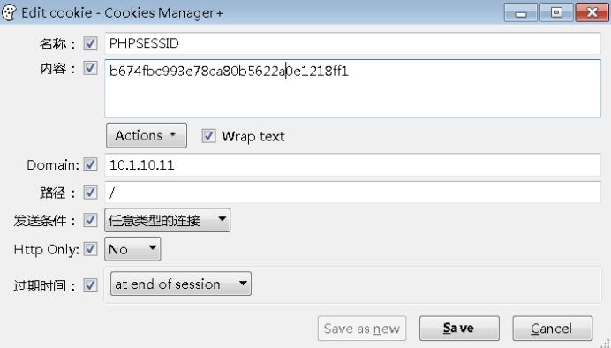Toggle the Domain checkbox
The width and height of the screenshot is (611, 348).
pos(90,164)
